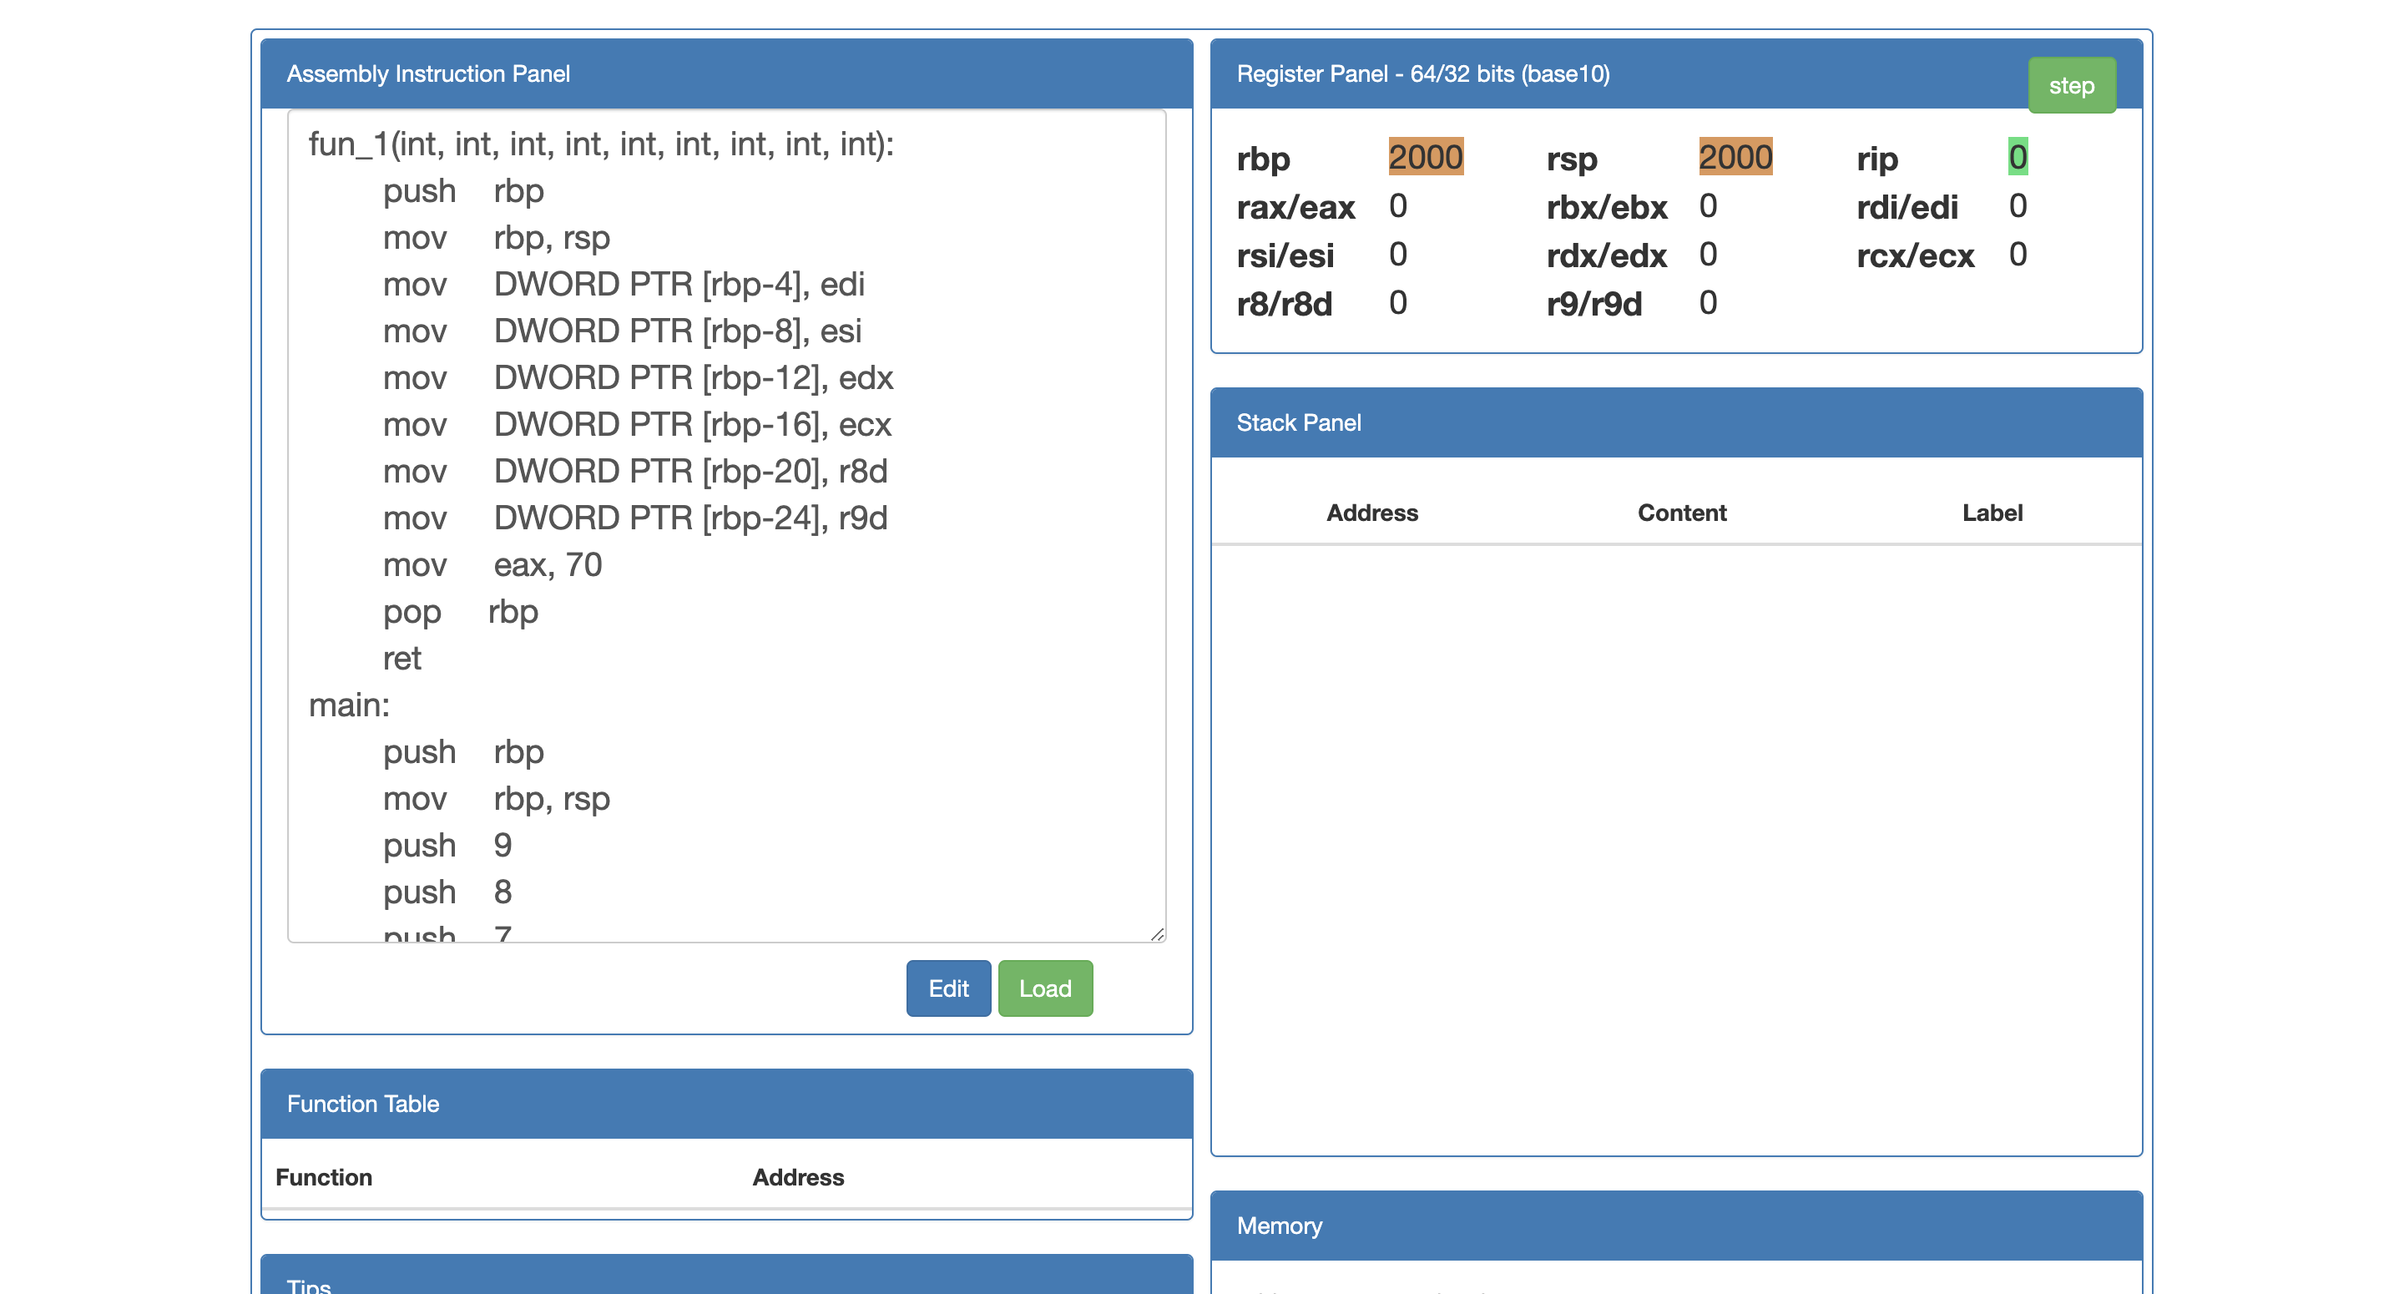Click the Stack Panel header
Viewport: 2404px width, 1294px height.
click(1297, 423)
